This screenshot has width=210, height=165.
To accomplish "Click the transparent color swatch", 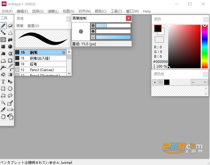I will coord(159,40).
